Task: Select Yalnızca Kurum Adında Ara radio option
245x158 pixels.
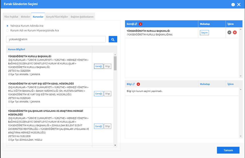Action: [x=8, y=26]
